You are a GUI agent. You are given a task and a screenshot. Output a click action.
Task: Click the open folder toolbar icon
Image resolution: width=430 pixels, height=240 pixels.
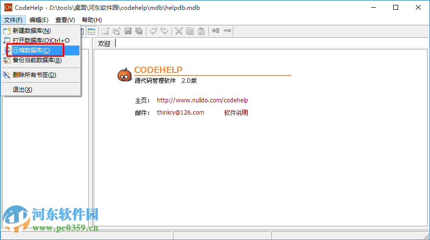(x=105, y=31)
